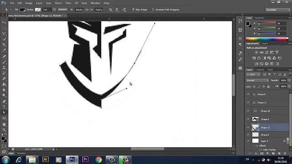The image size is (292, 164).
Task: Select the Crop tool
Action: click(4, 45)
